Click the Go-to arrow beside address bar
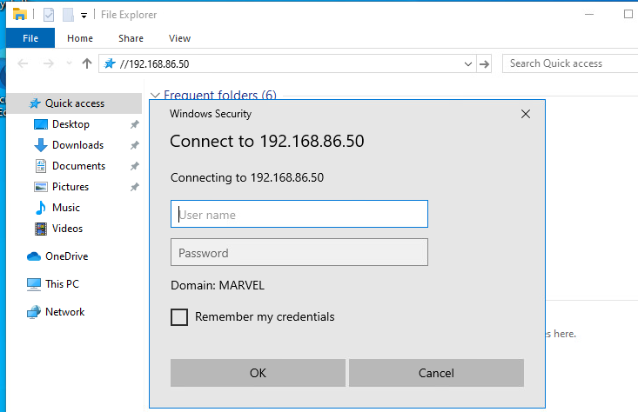 click(x=485, y=63)
